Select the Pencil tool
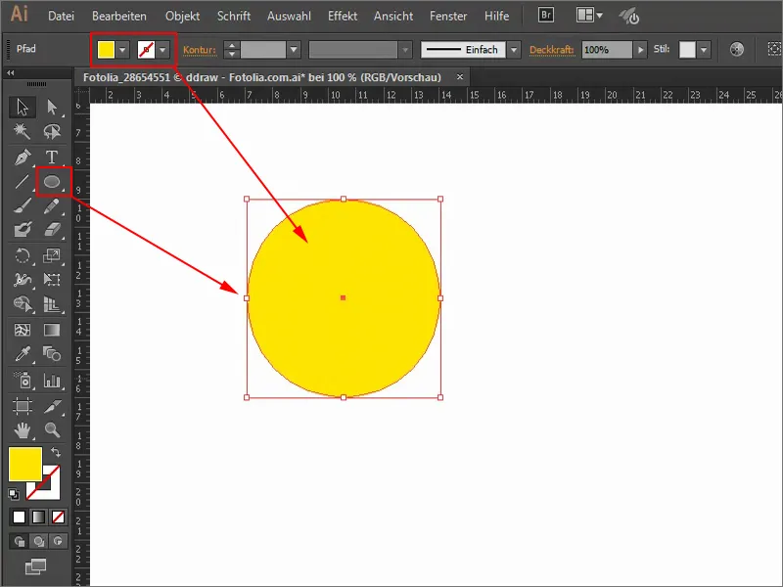Viewport: 783px width, 587px height. click(52, 205)
